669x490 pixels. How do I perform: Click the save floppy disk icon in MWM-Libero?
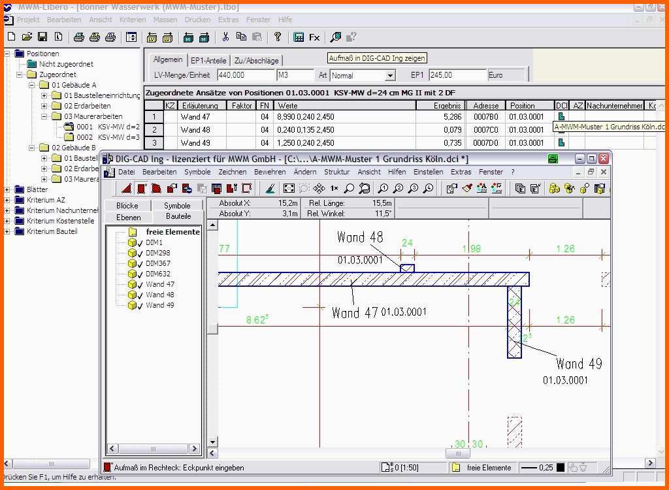click(x=42, y=37)
